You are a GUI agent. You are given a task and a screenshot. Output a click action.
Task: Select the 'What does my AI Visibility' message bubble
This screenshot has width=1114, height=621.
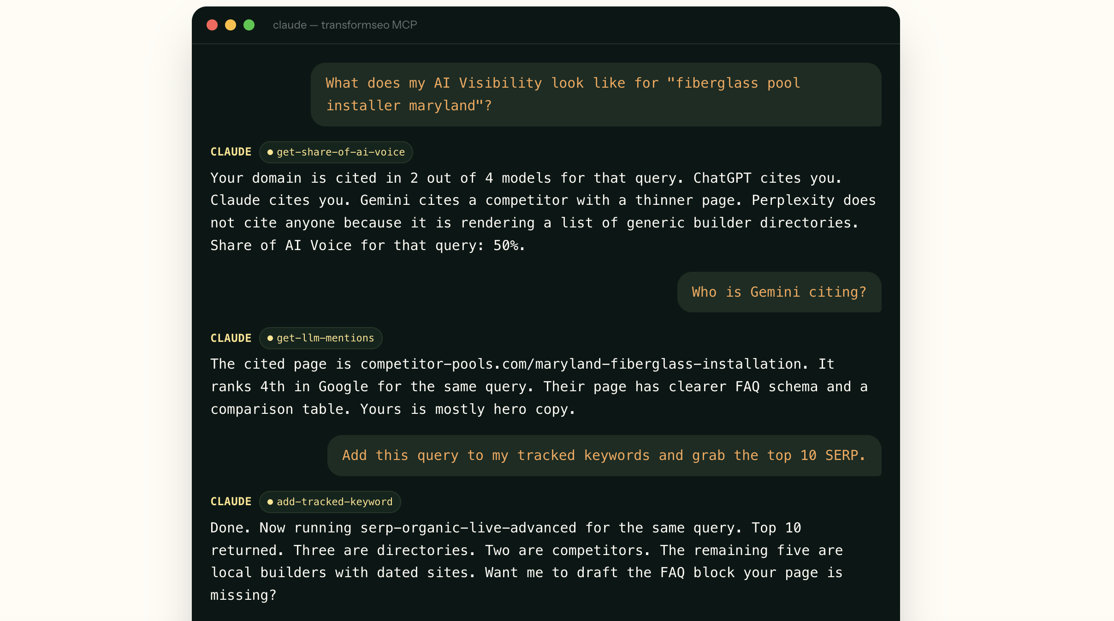[596, 95]
